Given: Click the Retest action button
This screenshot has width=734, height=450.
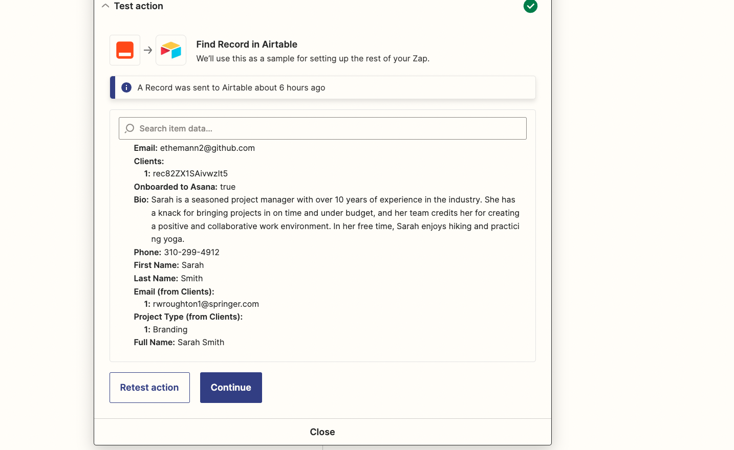Looking at the screenshot, I should click(x=149, y=388).
